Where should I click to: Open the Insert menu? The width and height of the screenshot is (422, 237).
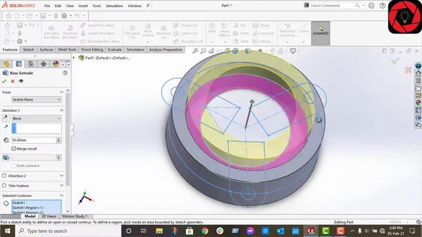(x=83, y=6)
